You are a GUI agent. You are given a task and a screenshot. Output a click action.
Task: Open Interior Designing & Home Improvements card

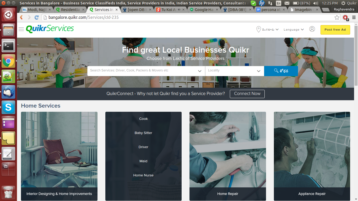(x=59, y=156)
